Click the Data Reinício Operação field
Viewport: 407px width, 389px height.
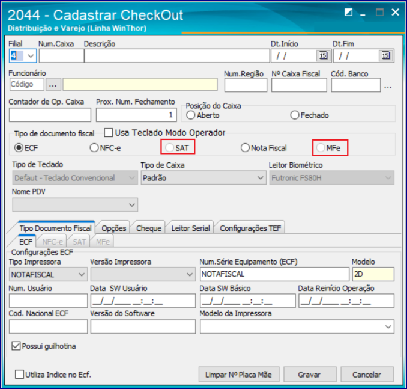click(346, 301)
